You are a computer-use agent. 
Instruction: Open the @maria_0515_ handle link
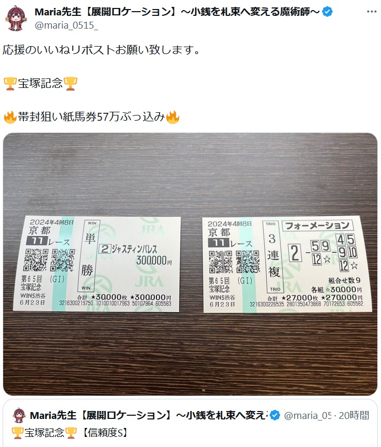(66, 25)
